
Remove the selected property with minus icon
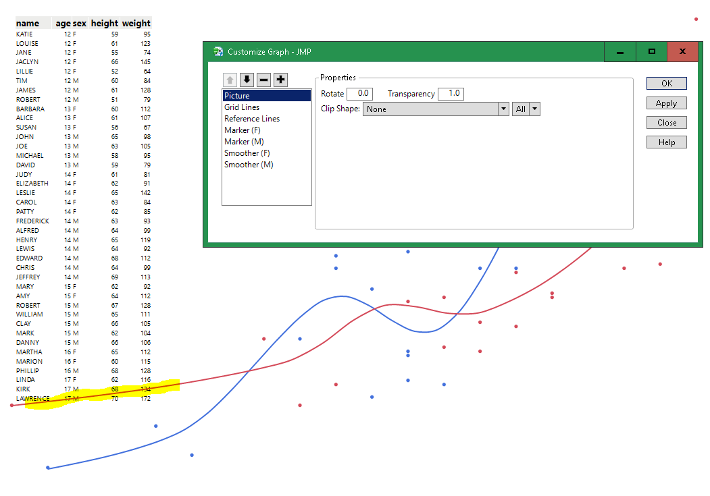(263, 80)
